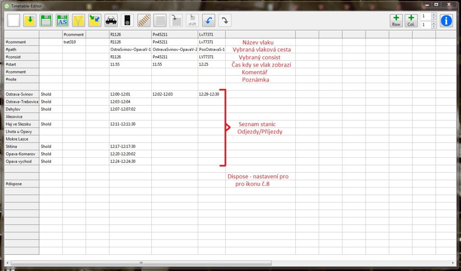The width and height of the screenshot is (461, 271).
Task: Select the Save As floppy icon
Action: 62,20
